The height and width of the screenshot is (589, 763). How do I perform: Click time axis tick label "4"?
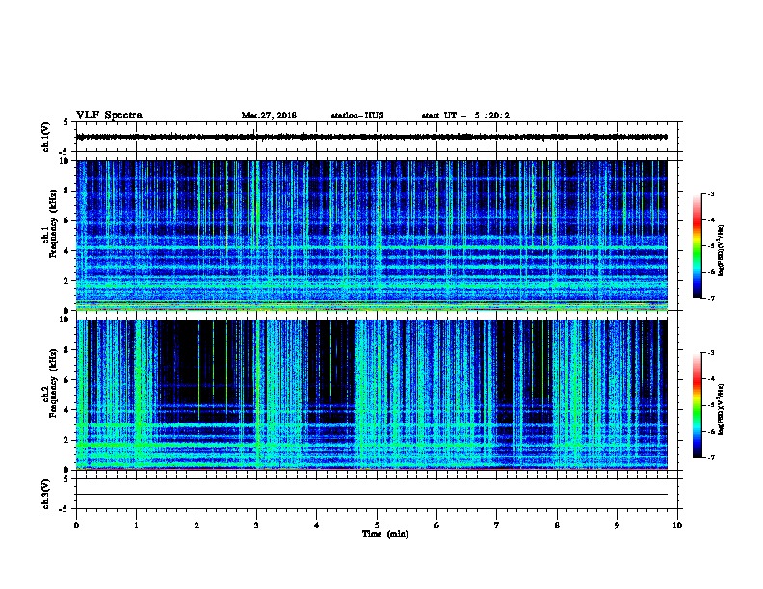click(x=316, y=525)
